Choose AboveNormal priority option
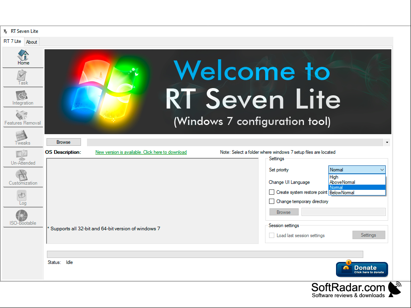Screen dimensions: 411x308 357,182
